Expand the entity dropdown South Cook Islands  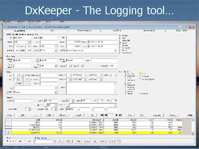click(115, 50)
